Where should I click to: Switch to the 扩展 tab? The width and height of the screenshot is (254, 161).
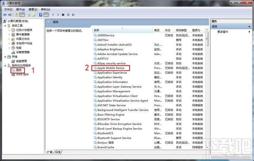(x=50, y=152)
